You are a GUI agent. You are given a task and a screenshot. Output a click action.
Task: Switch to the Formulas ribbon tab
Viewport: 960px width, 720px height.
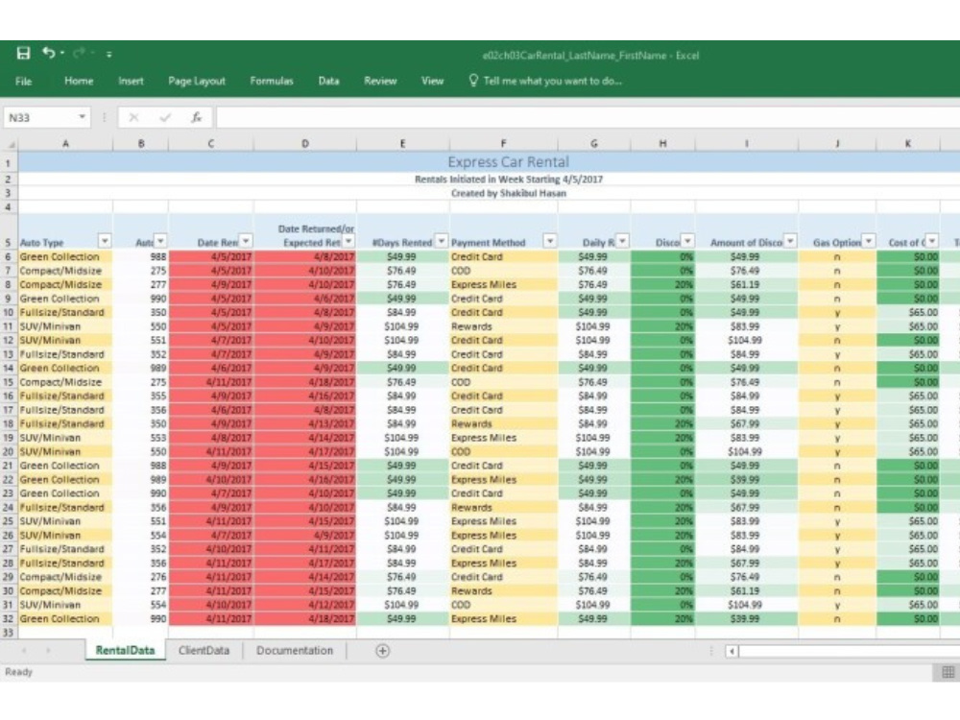[x=272, y=81]
